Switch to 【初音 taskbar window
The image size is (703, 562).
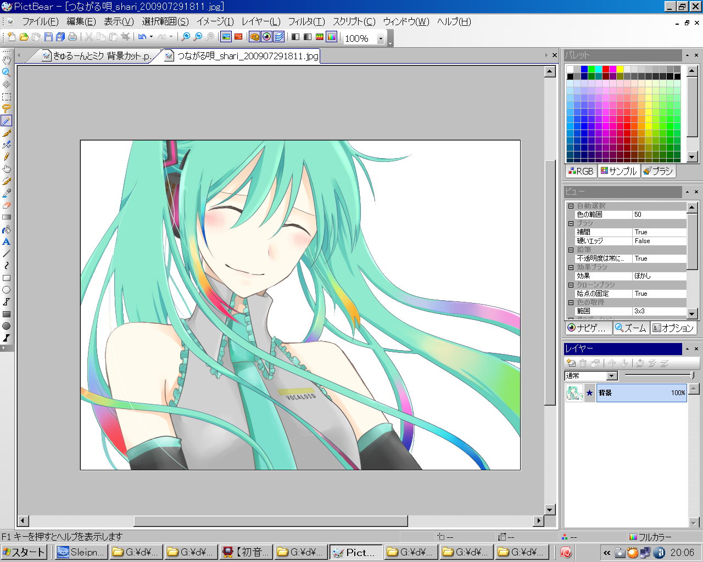pos(247,552)
